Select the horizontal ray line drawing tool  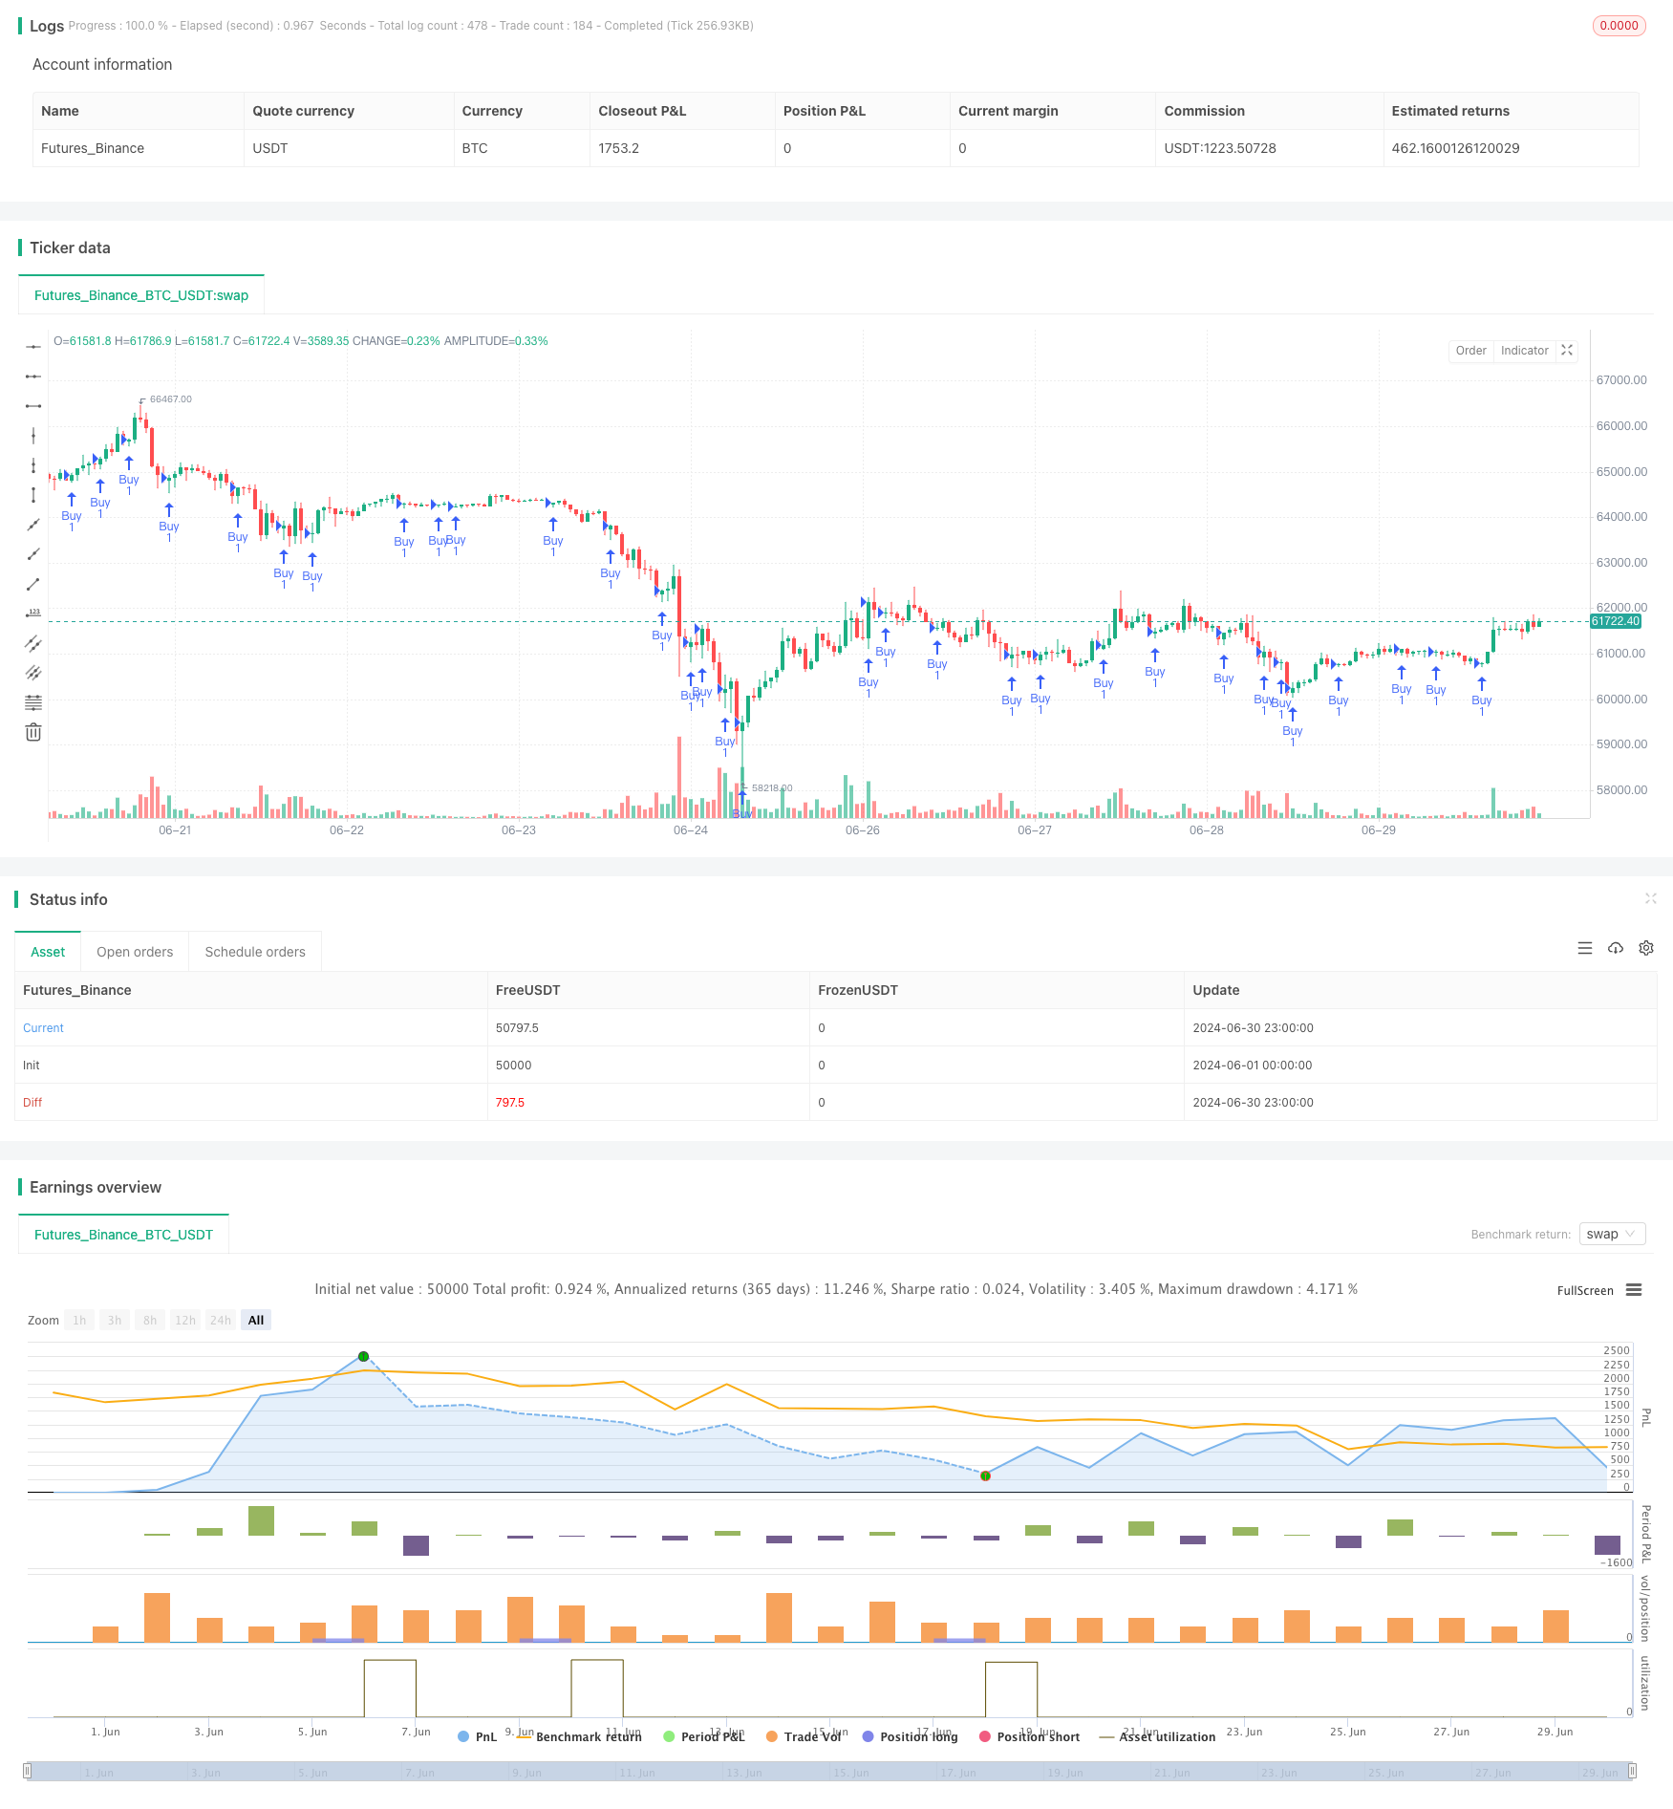pyautogui.click(x=33, y=377)
